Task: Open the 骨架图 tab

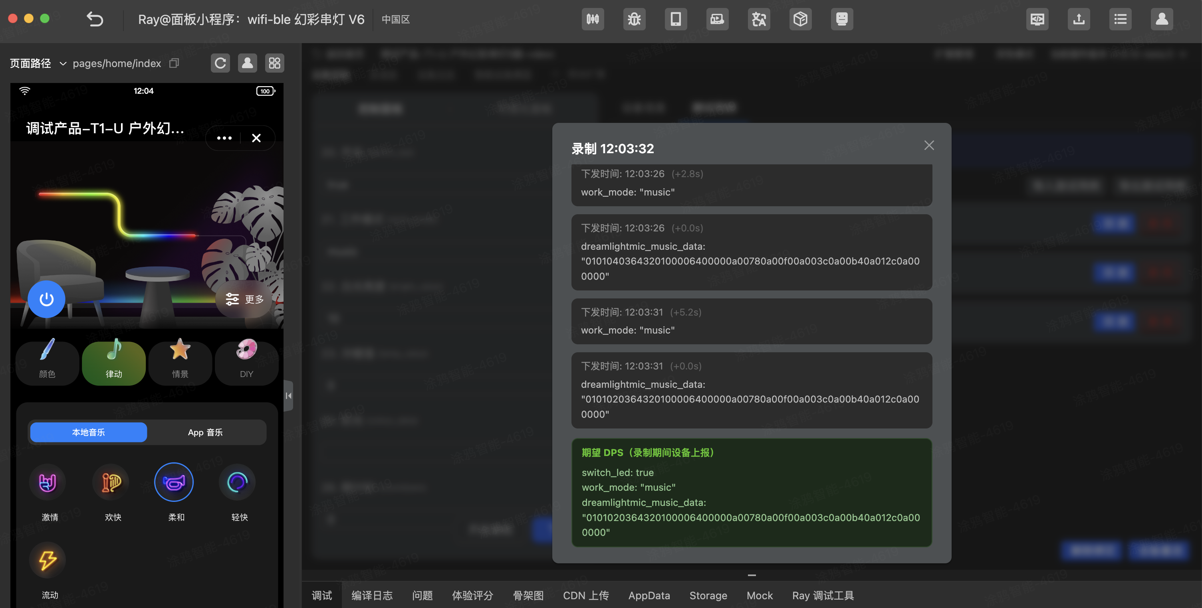Action: (x=528, y=595)
